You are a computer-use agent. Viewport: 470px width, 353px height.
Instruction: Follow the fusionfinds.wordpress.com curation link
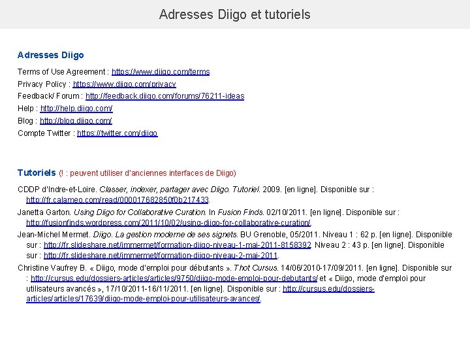[x=168, y=223]
